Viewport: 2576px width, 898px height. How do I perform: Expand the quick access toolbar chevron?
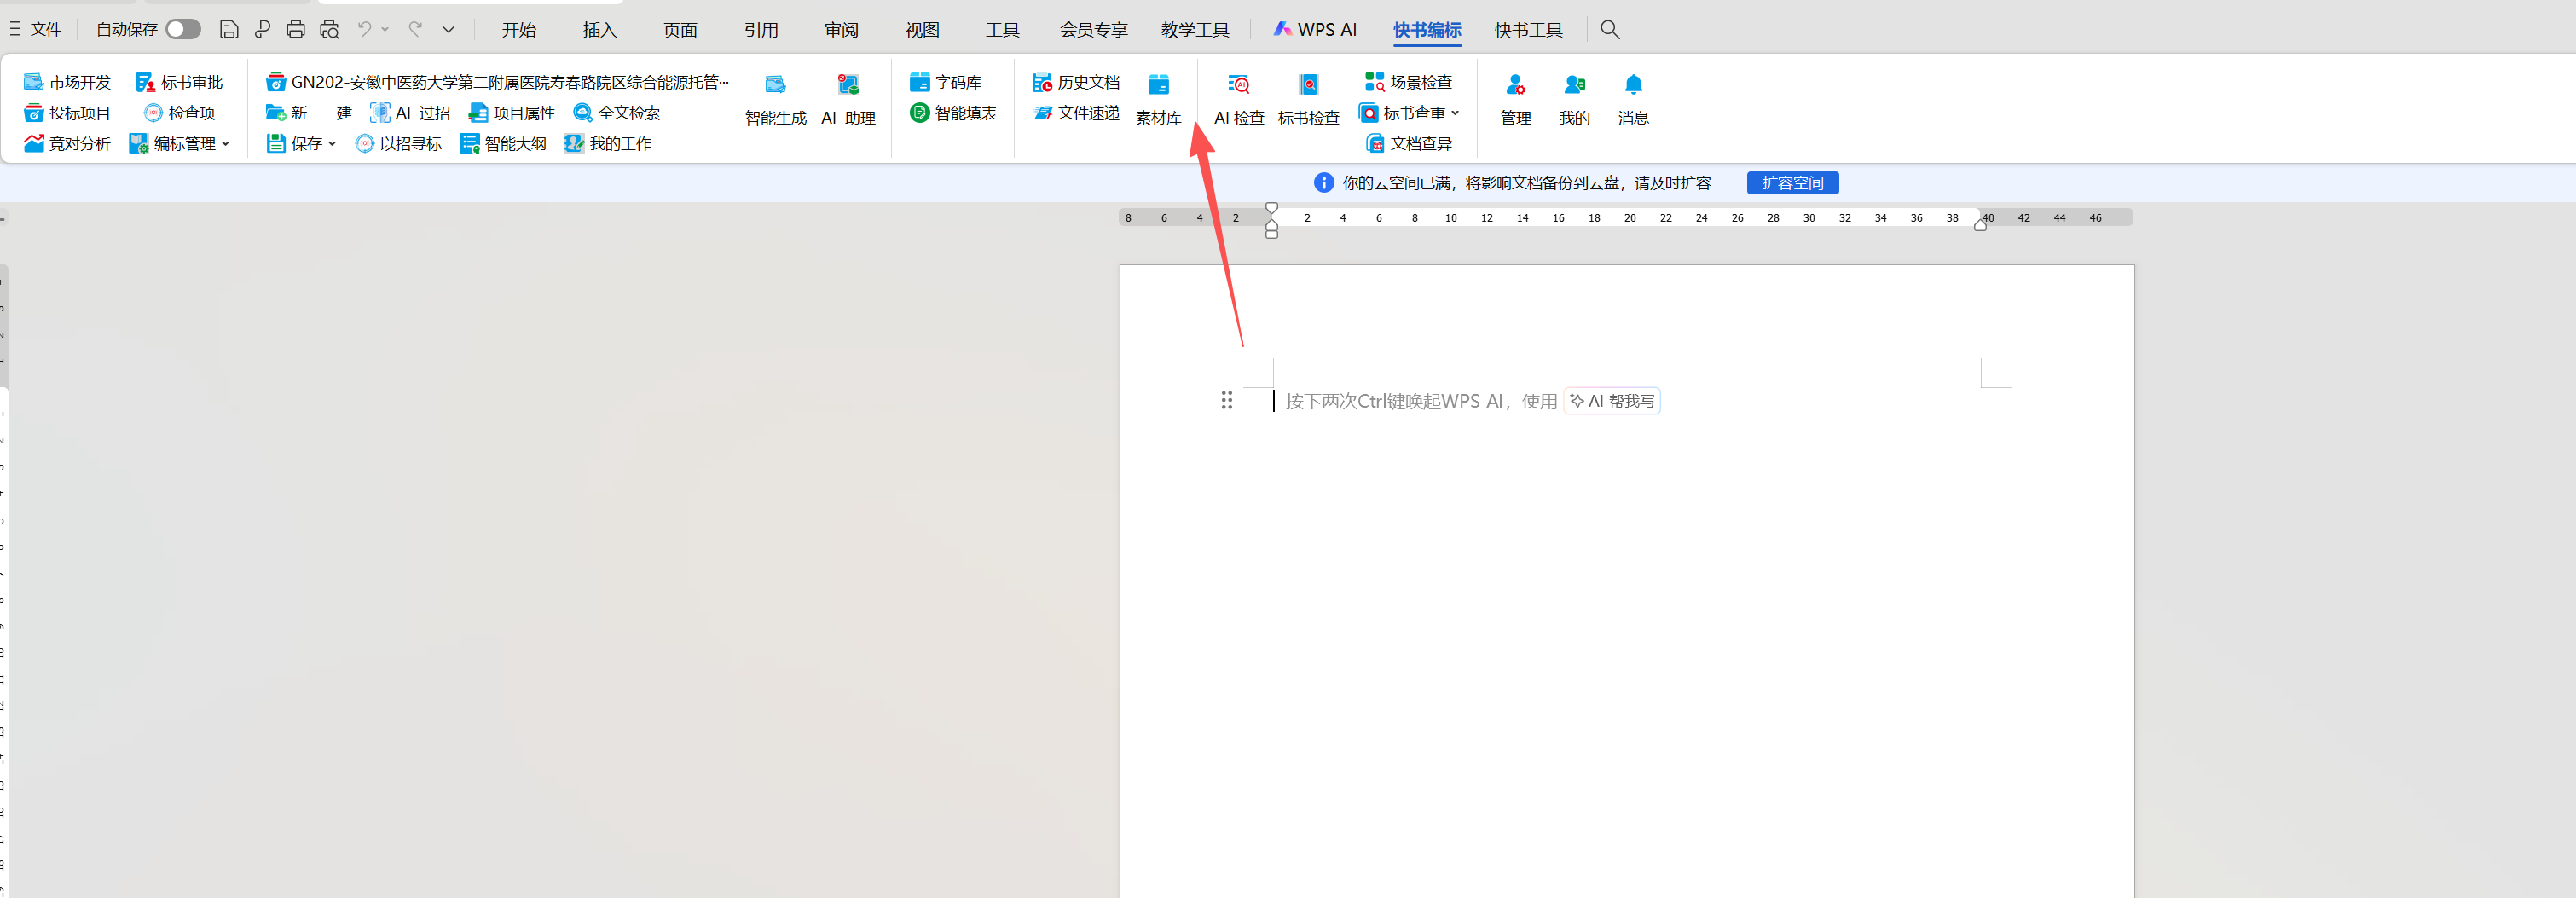tap(448, 29)
